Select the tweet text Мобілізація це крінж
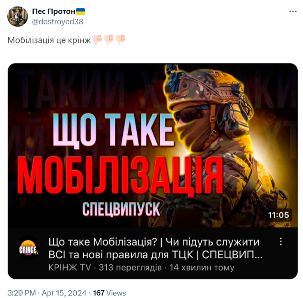This screenshot has width=303, height=298. [49, 40]
